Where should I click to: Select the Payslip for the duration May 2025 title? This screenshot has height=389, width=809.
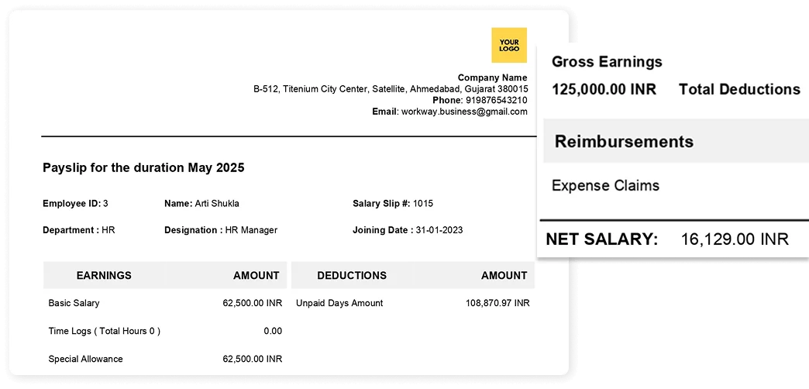(x=143, y=167)
